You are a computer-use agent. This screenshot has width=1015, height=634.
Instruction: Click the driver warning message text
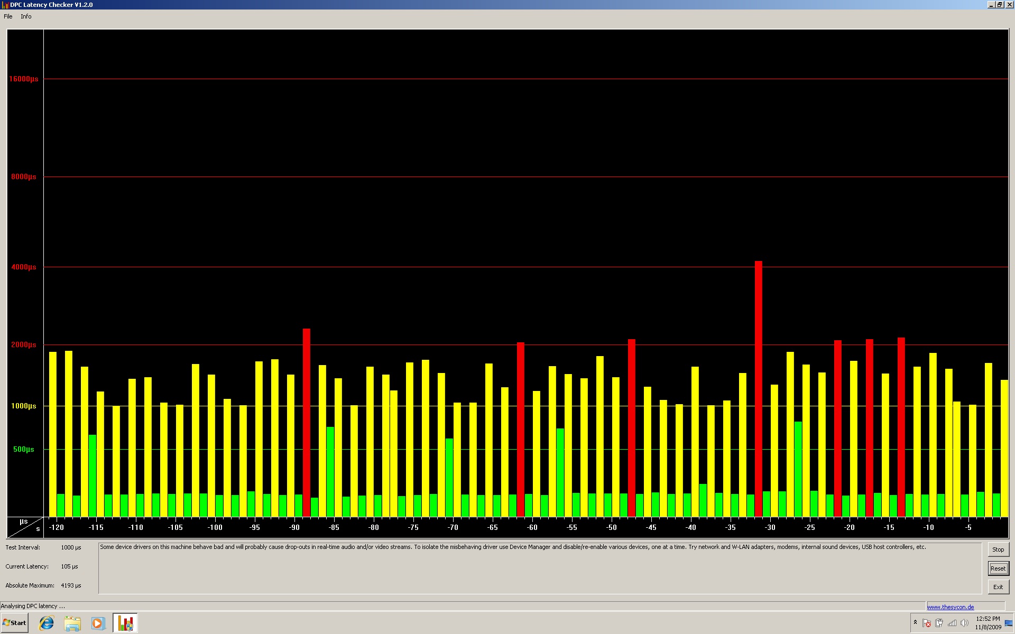(513, 547)
